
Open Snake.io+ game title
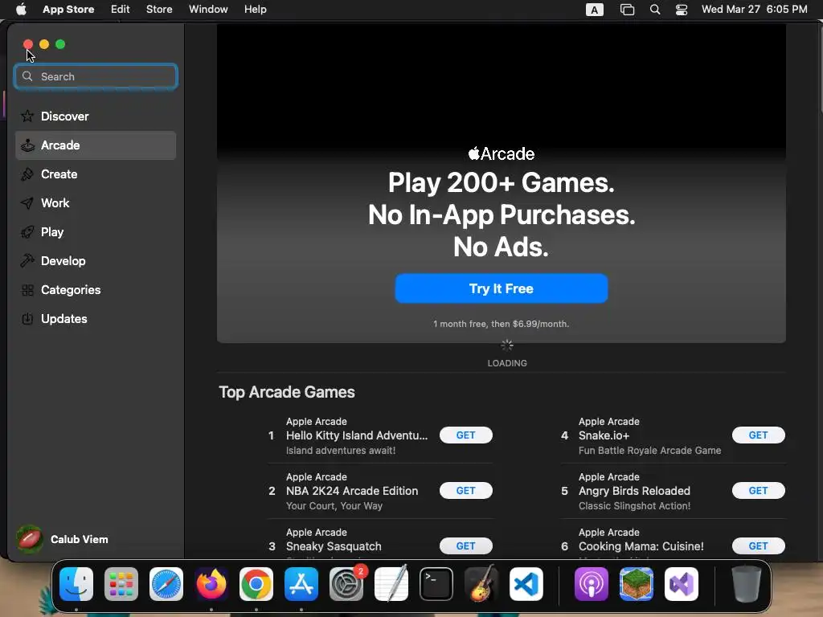[x=604, y=435]
